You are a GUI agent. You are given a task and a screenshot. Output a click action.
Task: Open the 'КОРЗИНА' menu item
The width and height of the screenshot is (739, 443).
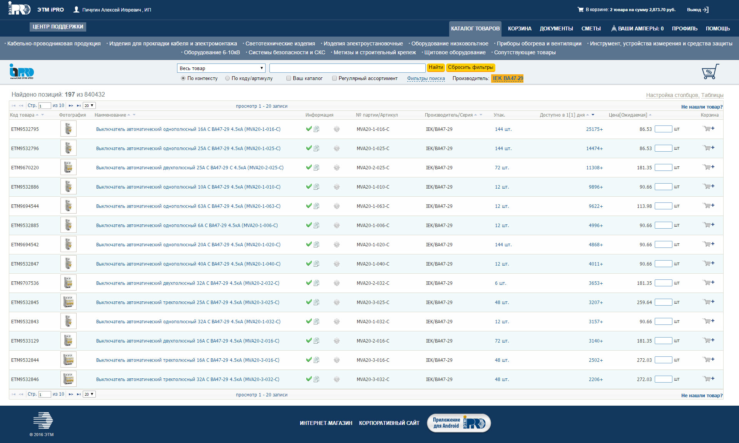pos(520,28)
